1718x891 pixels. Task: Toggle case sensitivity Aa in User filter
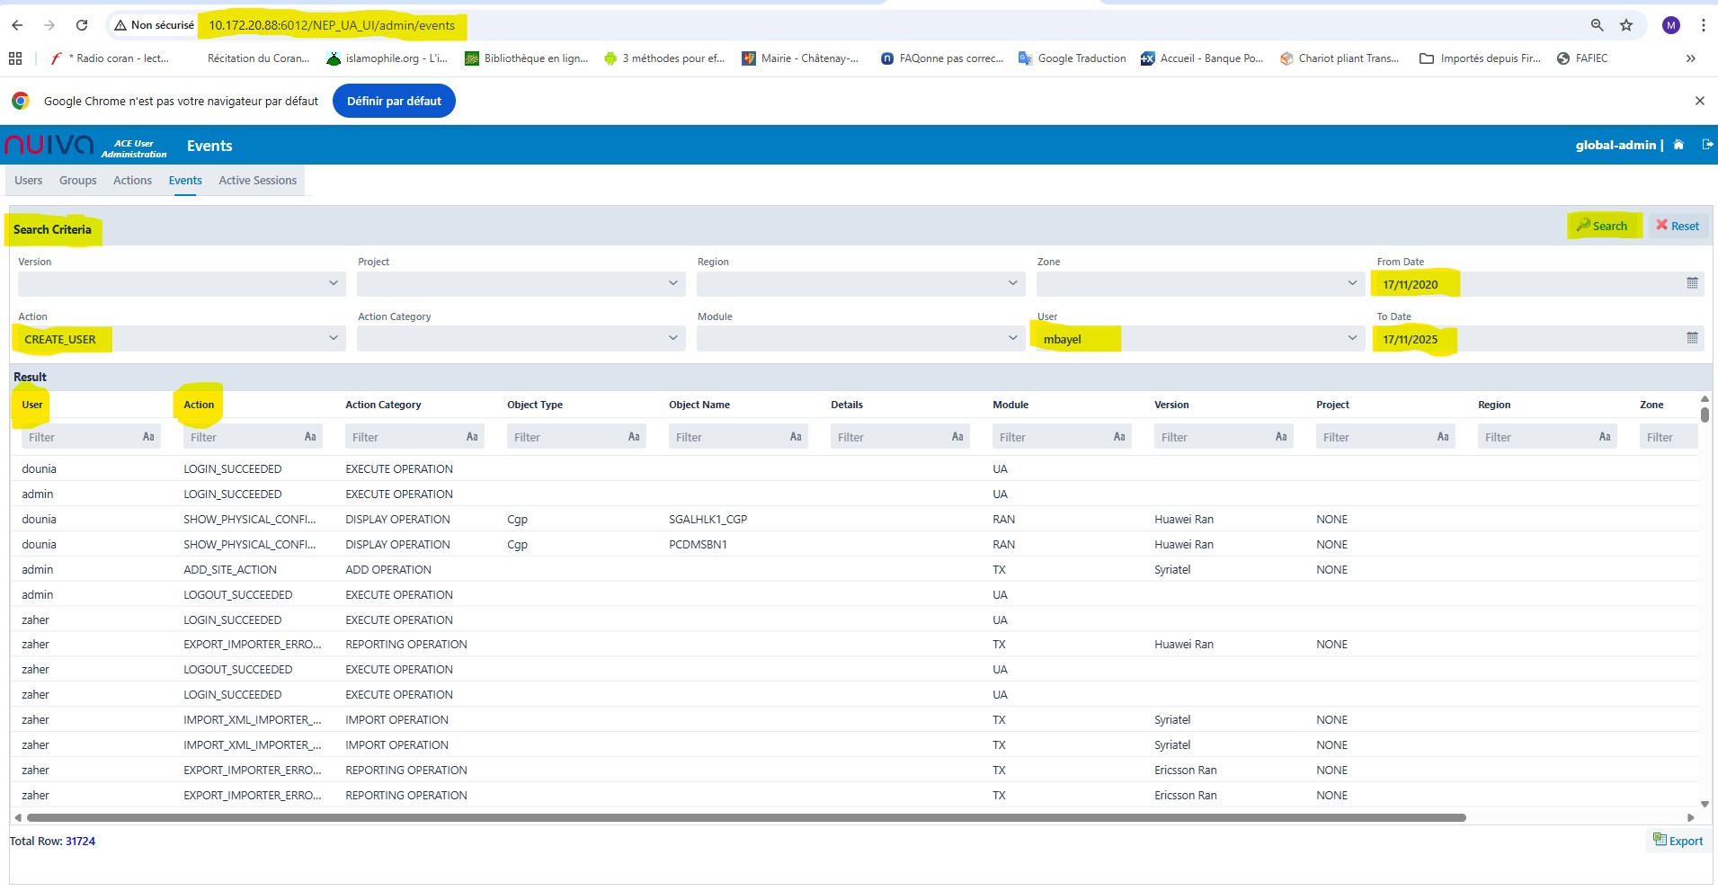[148, 437]
